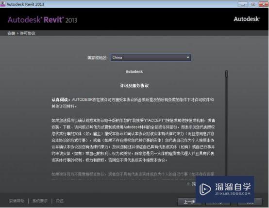Click the Revit icon in the title bar
The width and height of the screenshot is (269, 208).
[x=2, y=4]
